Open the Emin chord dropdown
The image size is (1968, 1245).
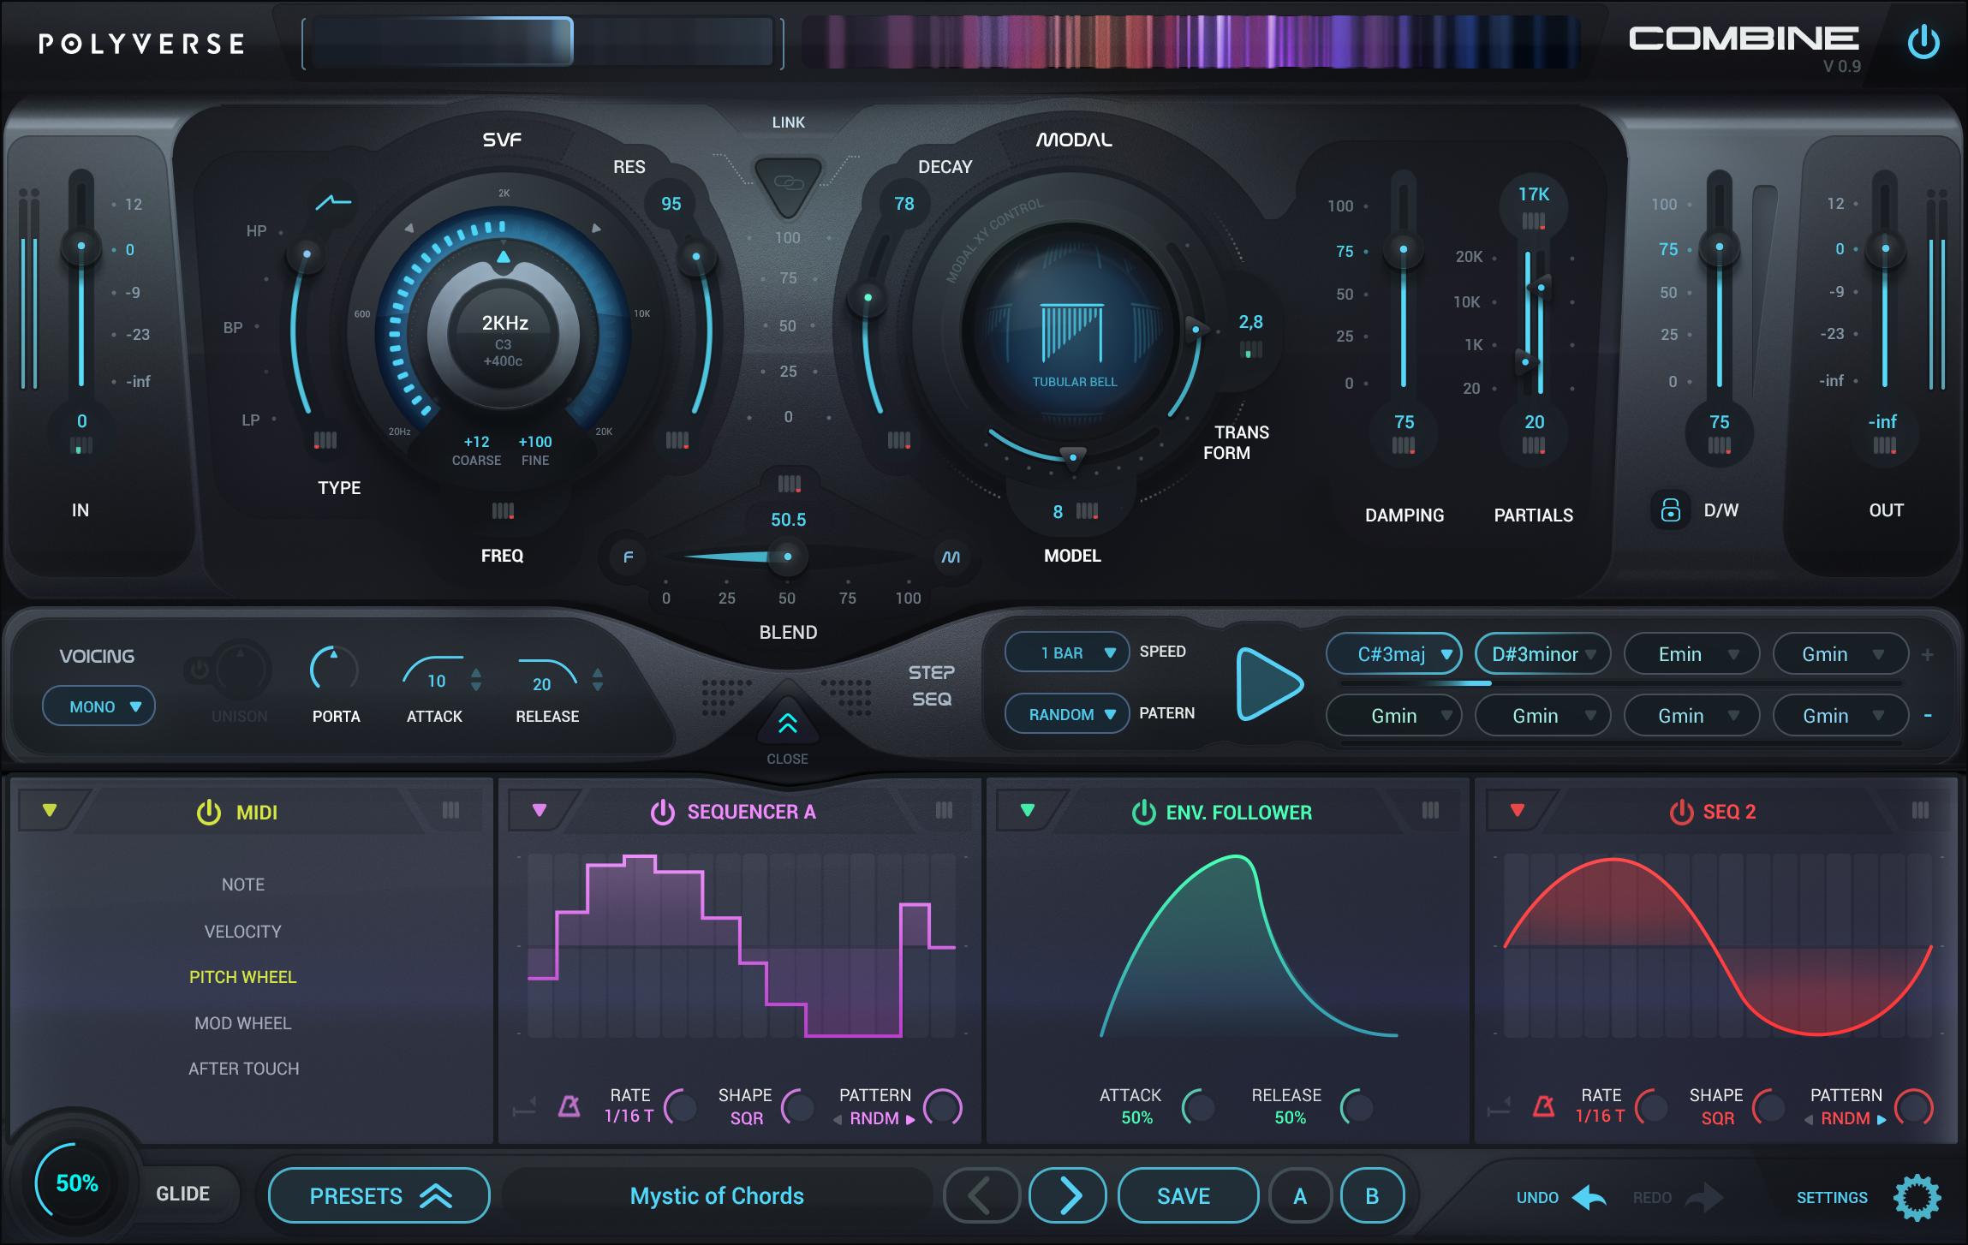1691,654
